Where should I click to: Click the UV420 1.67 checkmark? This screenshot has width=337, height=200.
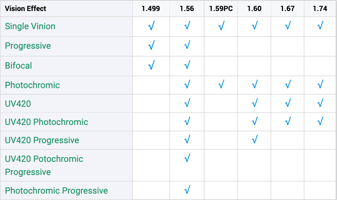[x=288, y=103]
